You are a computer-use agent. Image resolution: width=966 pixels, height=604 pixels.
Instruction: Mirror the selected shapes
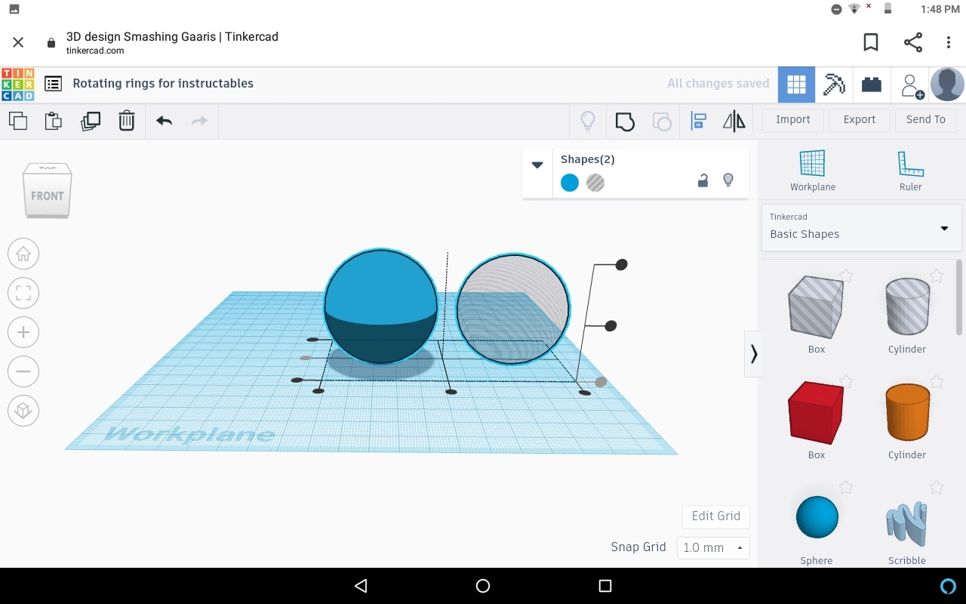[734, 121]
